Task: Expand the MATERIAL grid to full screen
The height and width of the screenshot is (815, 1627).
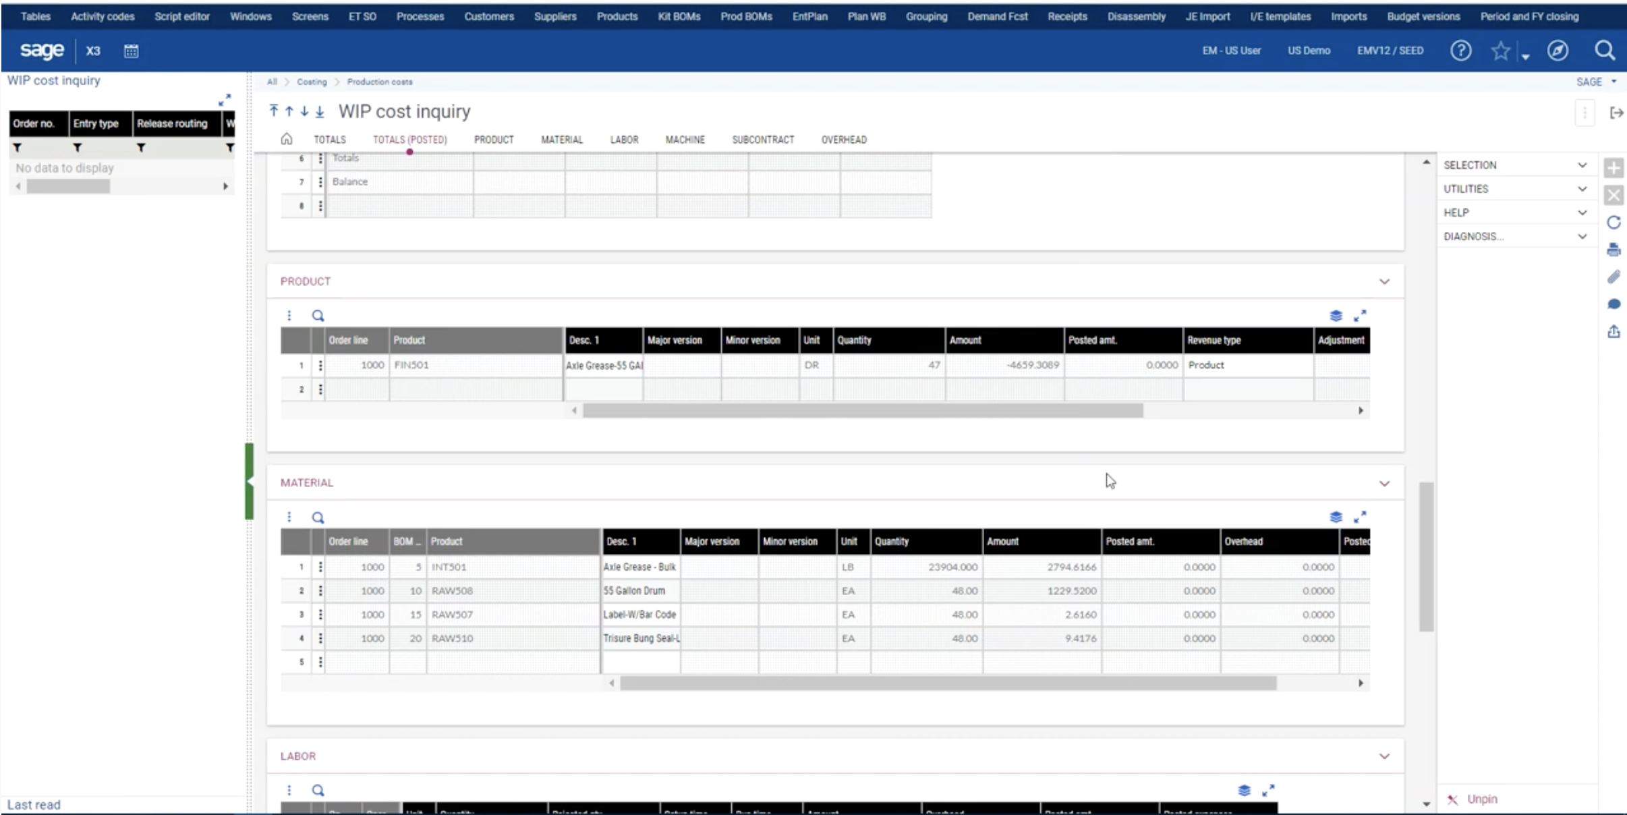Action: click(x=1361, y=517)
